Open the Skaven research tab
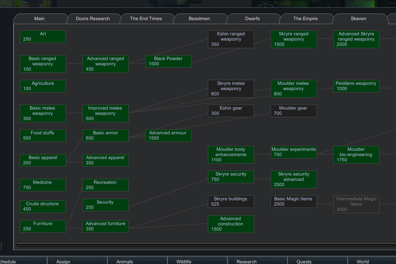The image size is (396, 264). 359,19
